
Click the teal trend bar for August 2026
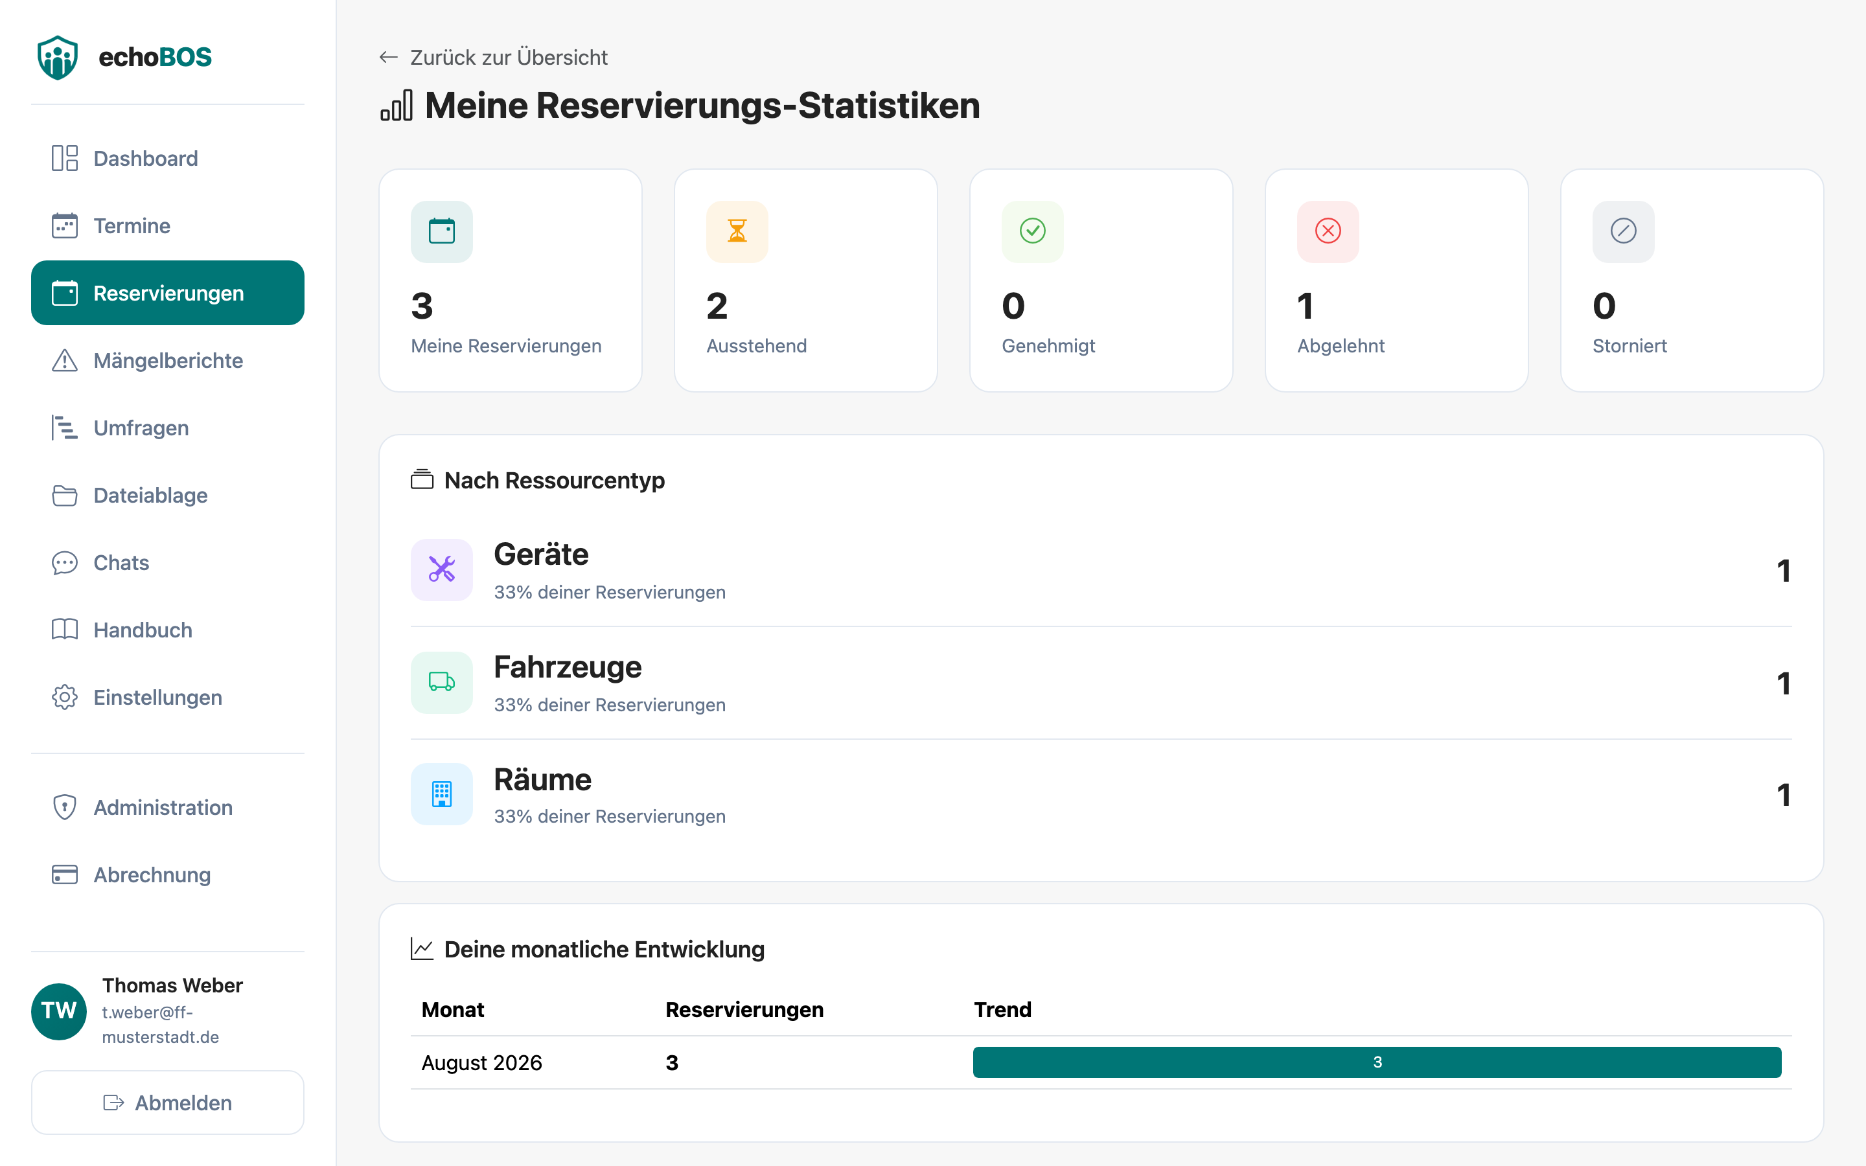tap(1377, 1062)
